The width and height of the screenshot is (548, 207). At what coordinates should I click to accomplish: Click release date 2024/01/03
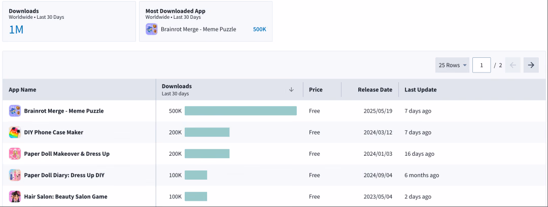pyautogui.click(x=378, y=154)
